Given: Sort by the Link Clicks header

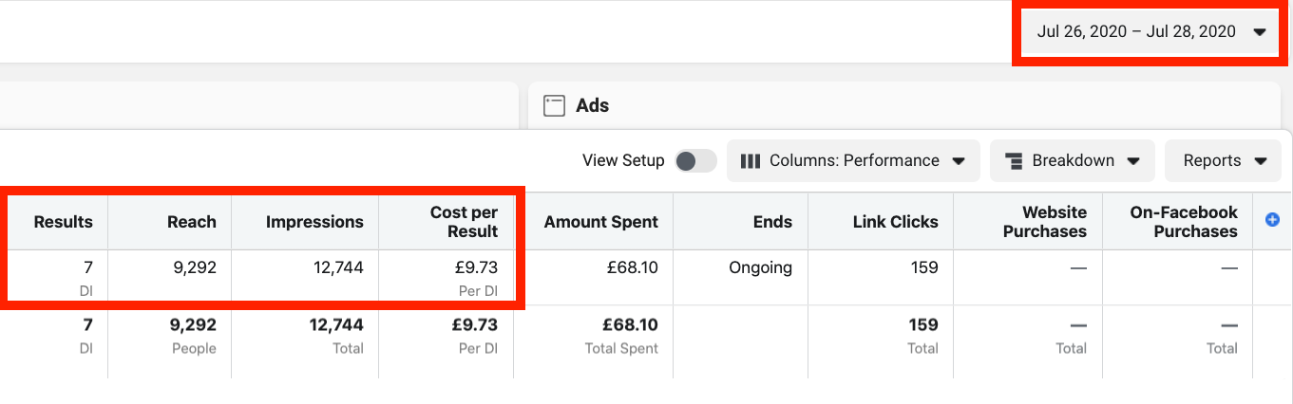Looking at the screenshot, I should [x=895, y=222].
